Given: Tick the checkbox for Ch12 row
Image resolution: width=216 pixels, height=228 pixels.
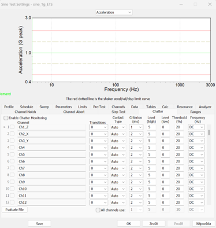Looking at the screenshot, I should click(12, 203).
